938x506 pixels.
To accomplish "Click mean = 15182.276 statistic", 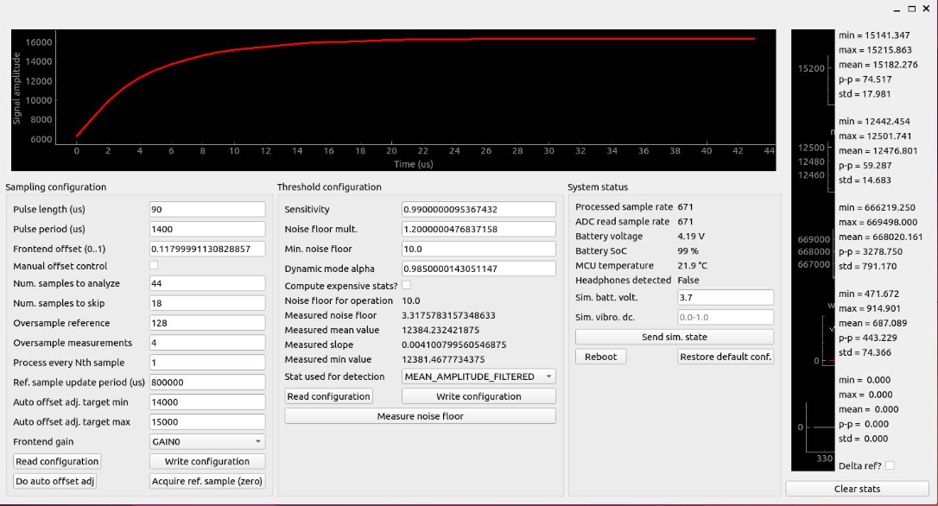I will (x=878, y=65).
